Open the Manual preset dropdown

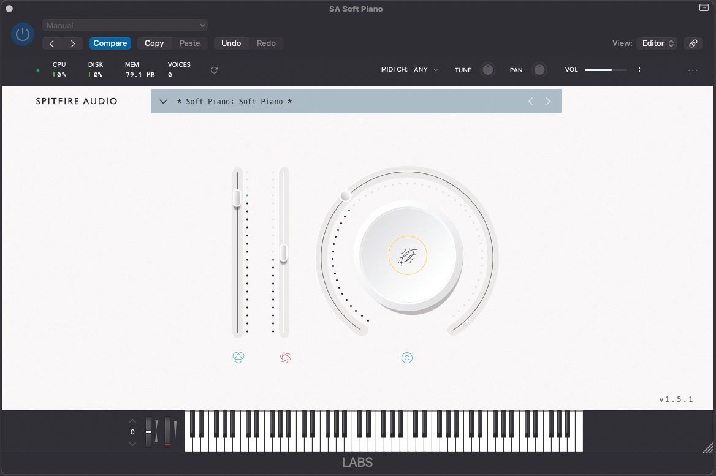[125, 25]
